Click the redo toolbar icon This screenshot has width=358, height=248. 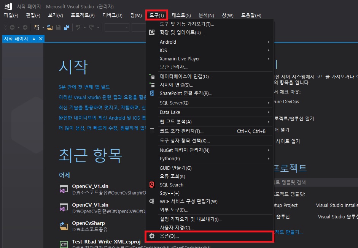(x=91, y=27)
